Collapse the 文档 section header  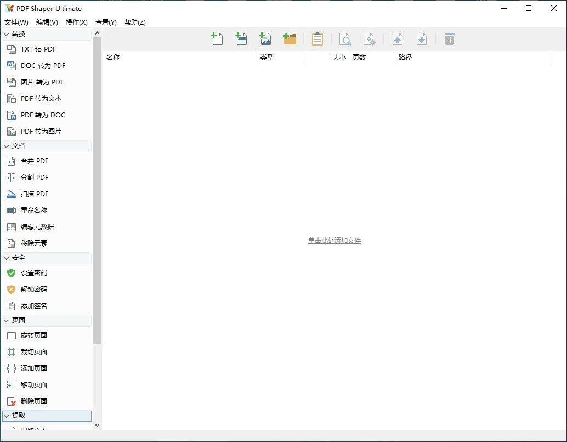coord(7,146)
